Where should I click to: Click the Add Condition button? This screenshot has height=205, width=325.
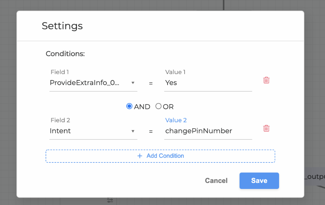[x=160, y=156]
